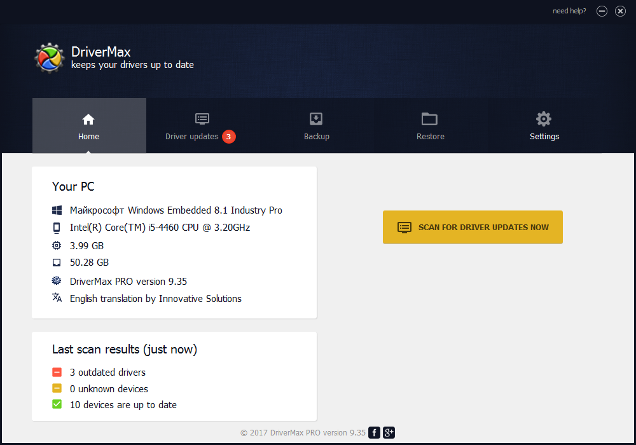Click the 3.99 GB memory value
636x445 pixels.
click(86, 246)
